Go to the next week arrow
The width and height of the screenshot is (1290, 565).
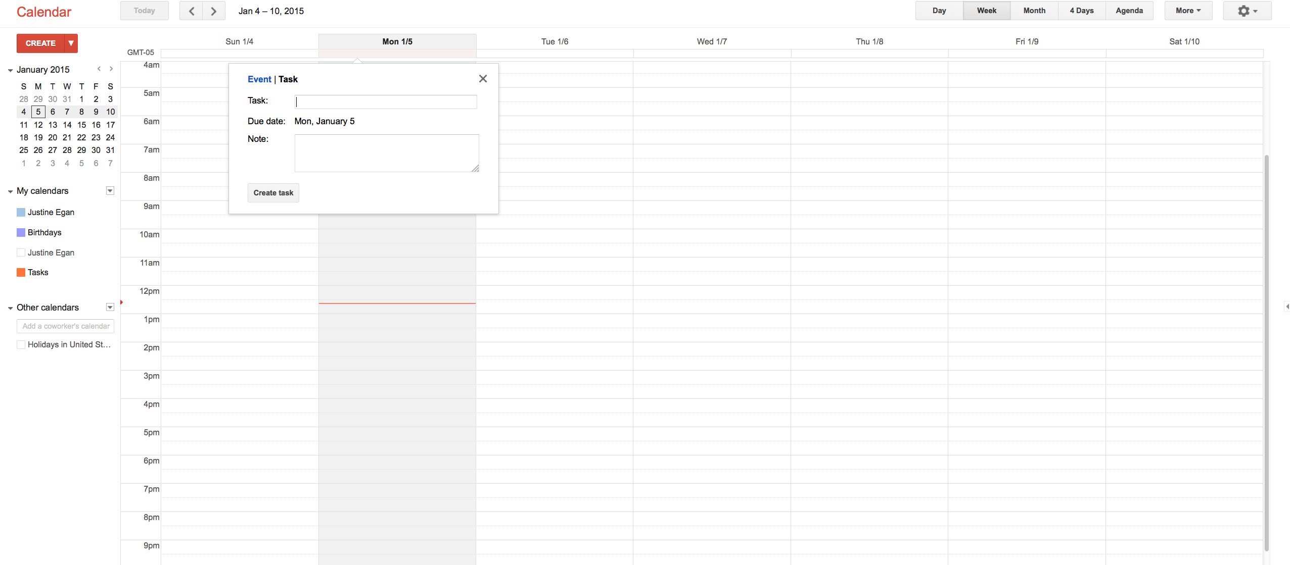[x=213, y=11]
